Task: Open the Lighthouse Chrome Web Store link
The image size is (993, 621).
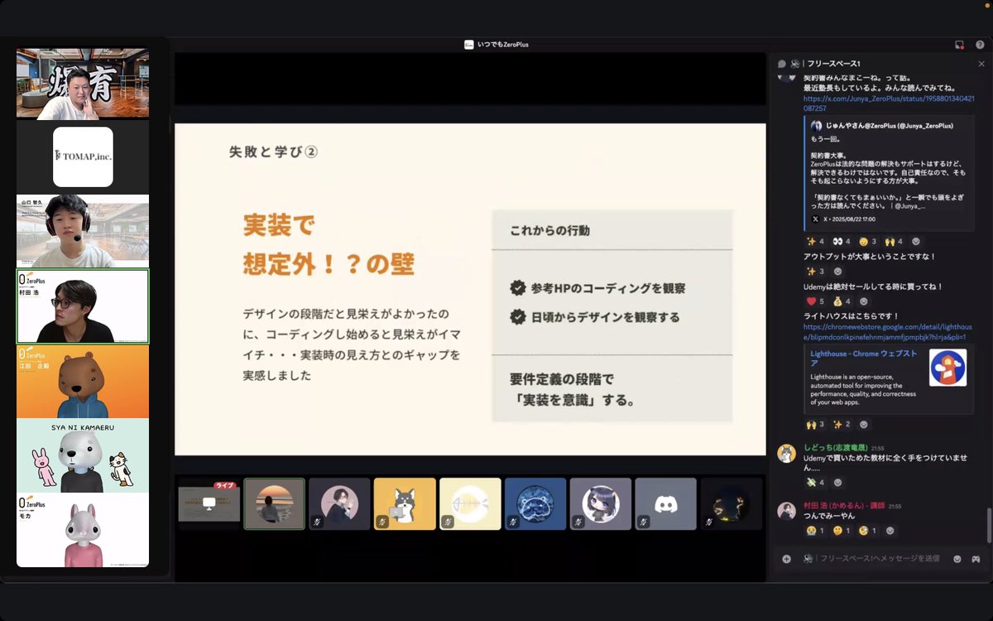Action: click(887, 330)
